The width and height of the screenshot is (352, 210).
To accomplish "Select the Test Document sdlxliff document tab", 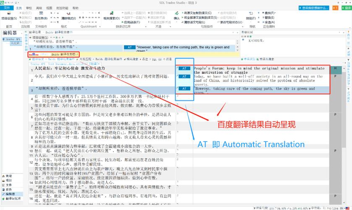I will pos(65,64).
